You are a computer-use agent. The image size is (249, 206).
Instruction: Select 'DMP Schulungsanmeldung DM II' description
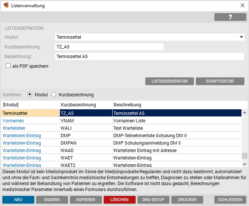(x=177, y=143)
